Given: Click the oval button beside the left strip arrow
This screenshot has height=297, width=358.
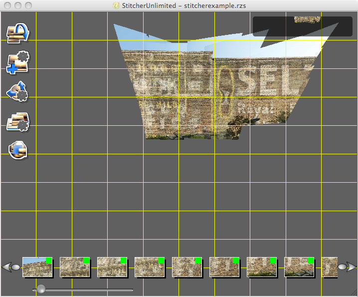Looking at the screenshot, I should pyautogui.click(x=16, y=267).
